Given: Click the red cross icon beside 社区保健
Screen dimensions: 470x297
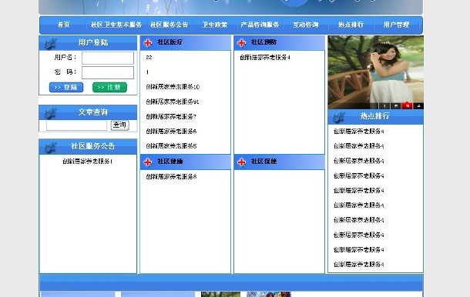Looking at the screenshot, I should pos(242,162).
